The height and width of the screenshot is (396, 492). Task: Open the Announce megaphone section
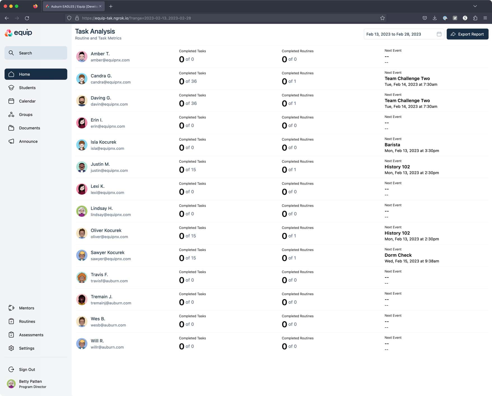click(x=28, y=141)
